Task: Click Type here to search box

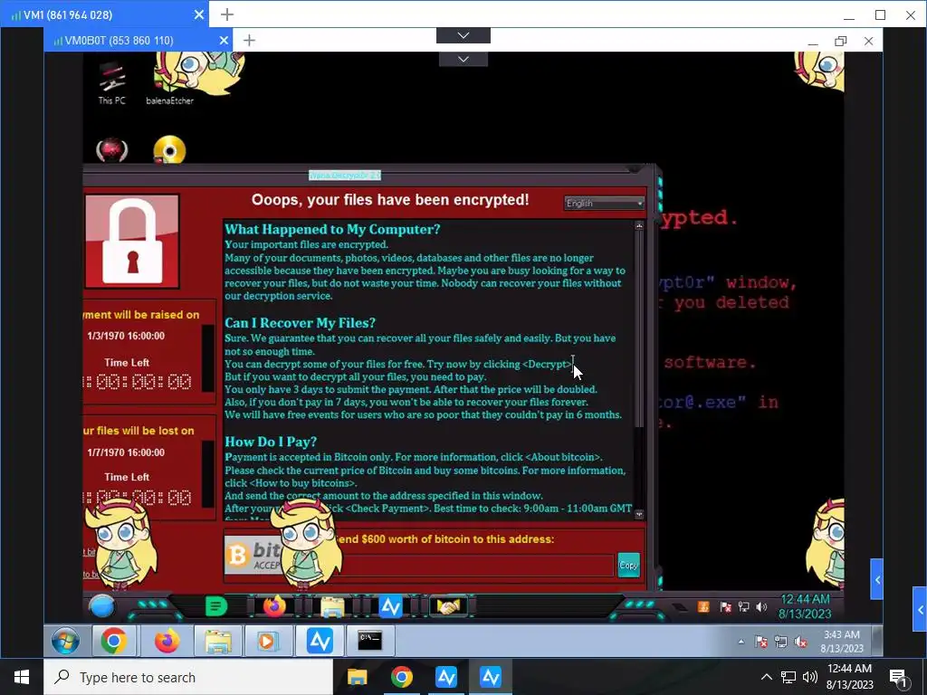Action: [x=188, y=677]
